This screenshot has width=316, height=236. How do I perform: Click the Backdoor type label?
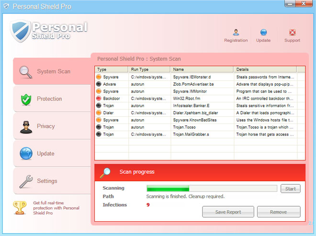pos(112,98)
